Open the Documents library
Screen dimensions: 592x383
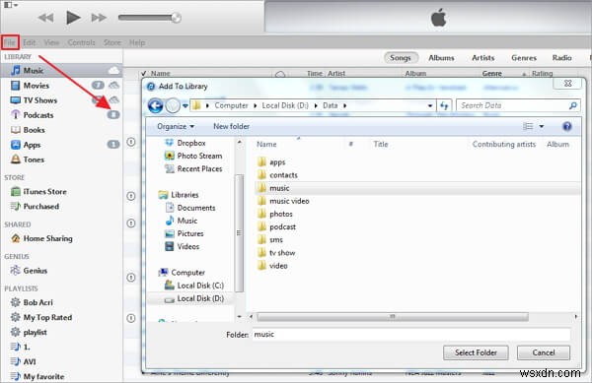(x=190, y=208)
